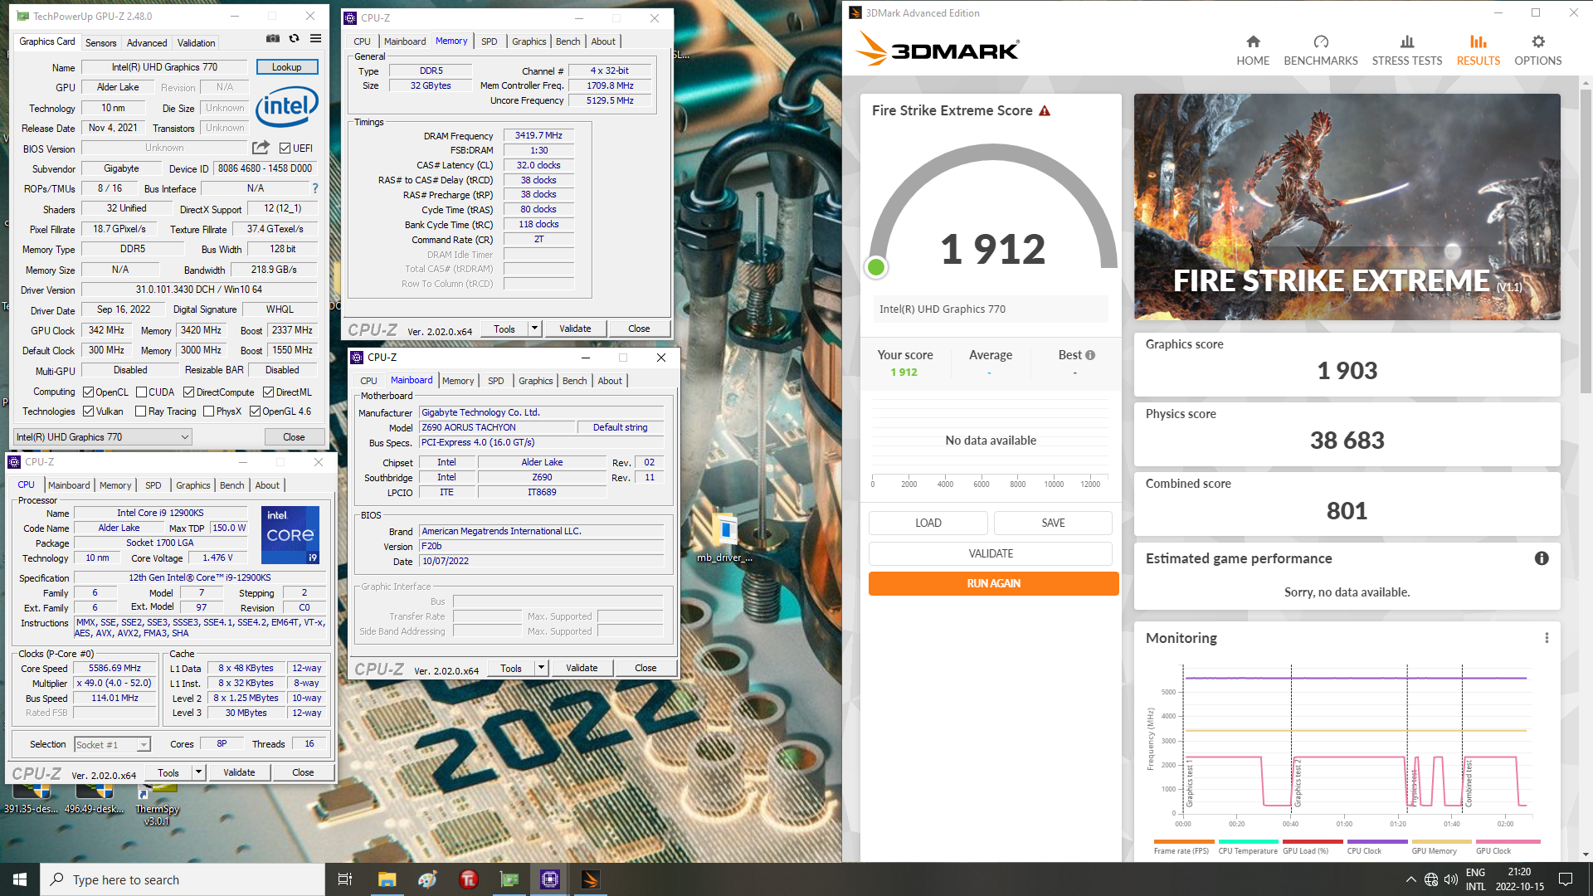Toggle GPU Memory legend color in Monitoring

click(x=1442, y=842)
